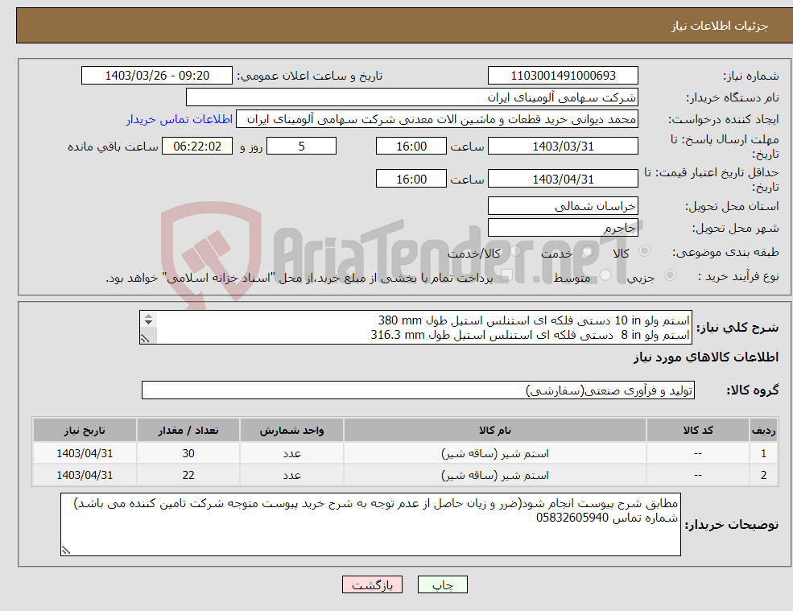Open اطلاعات تماس خریدار contact link
The width and height of the screenshot is (793, 611).
pos(180,119)
